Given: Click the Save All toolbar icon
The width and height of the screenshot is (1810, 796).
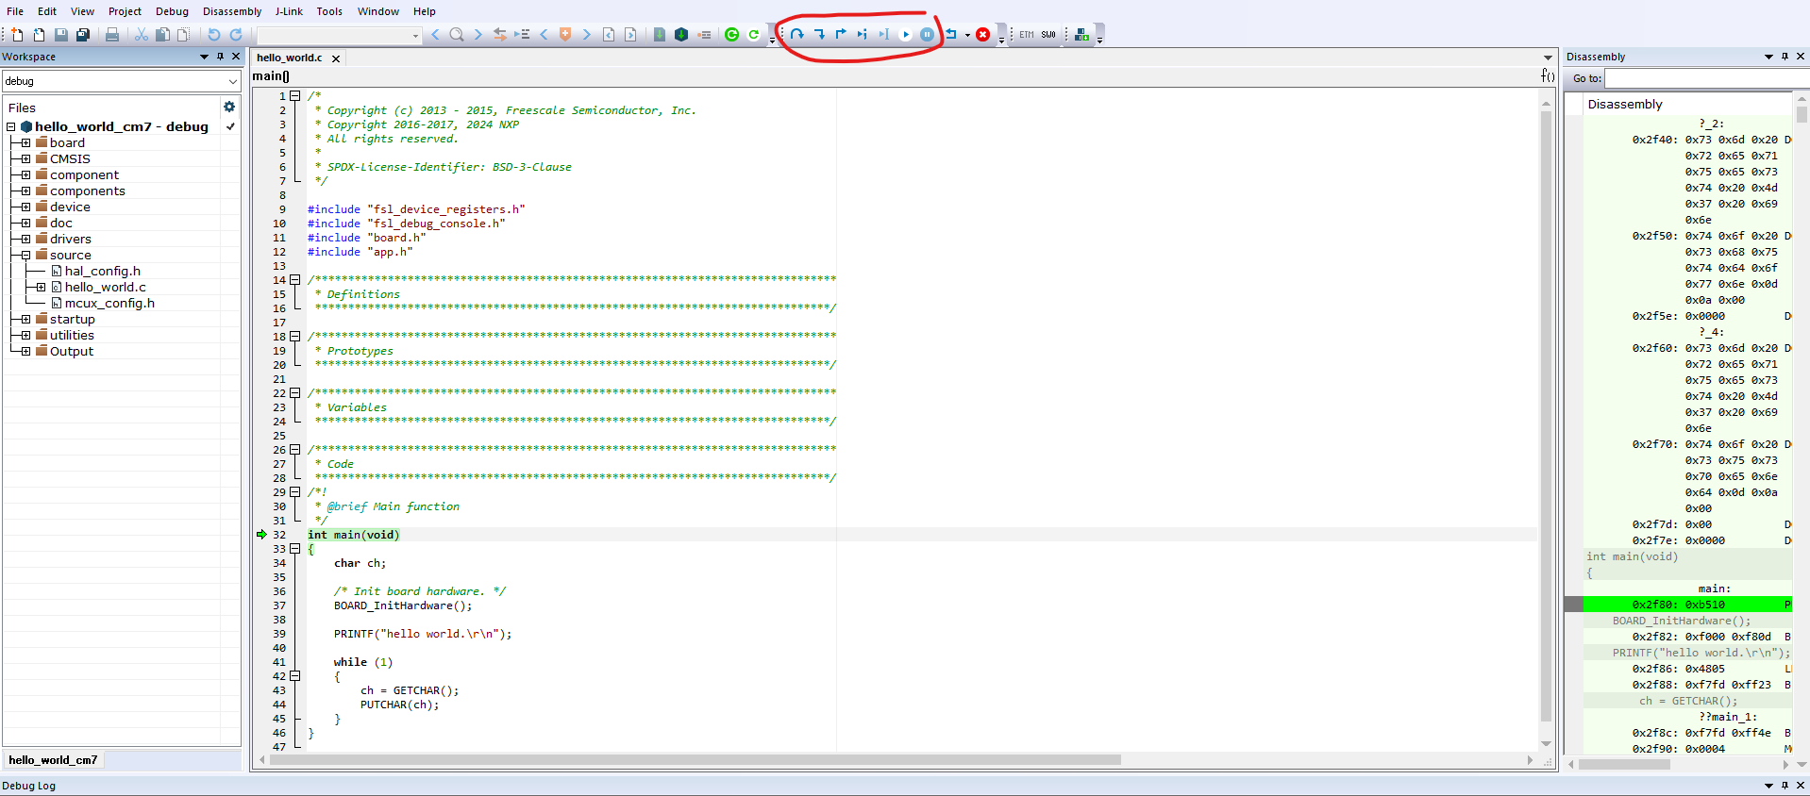Looking at the screenshot, I should pyautogui.click(x=83, y=35).
